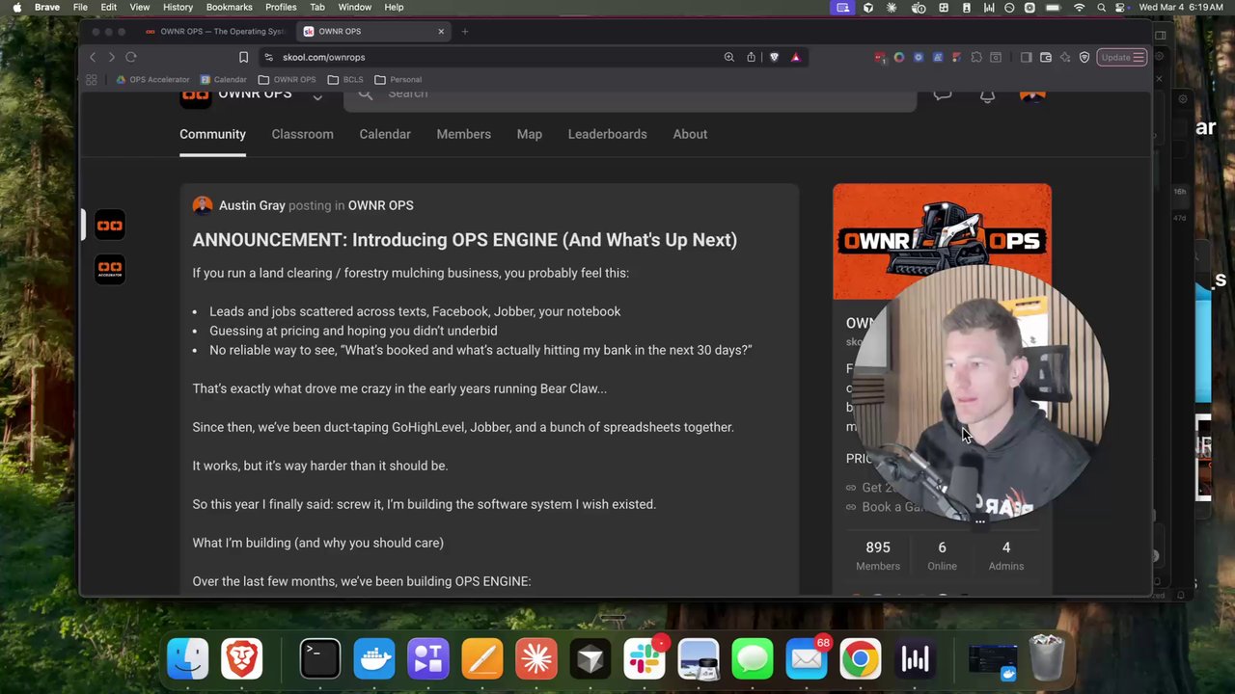The image size is (1235, 694).
Task: Click the notification bell icon in the header
Action: click(987, 93)
